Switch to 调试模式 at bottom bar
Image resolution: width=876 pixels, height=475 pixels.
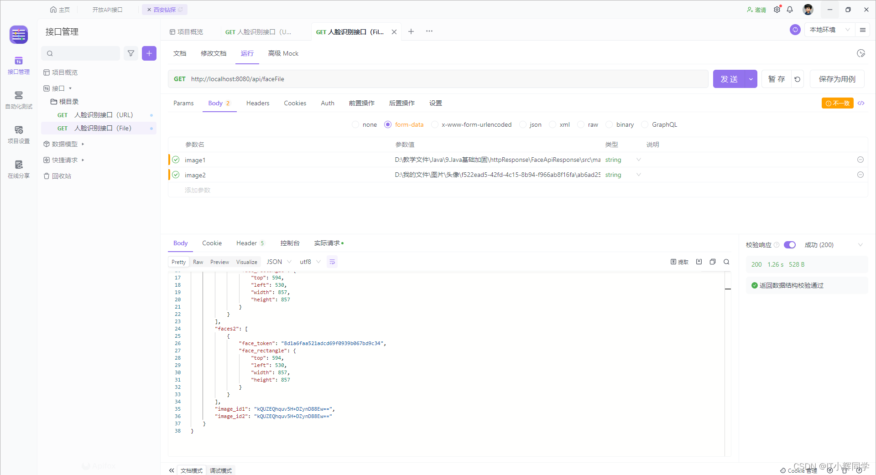click(x=221, y=470)
